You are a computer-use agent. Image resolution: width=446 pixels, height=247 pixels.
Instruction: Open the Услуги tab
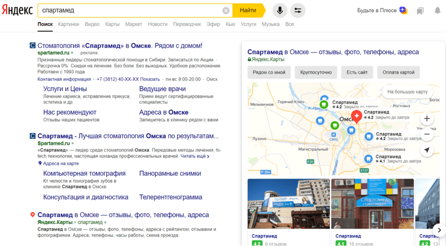(248, 24)
